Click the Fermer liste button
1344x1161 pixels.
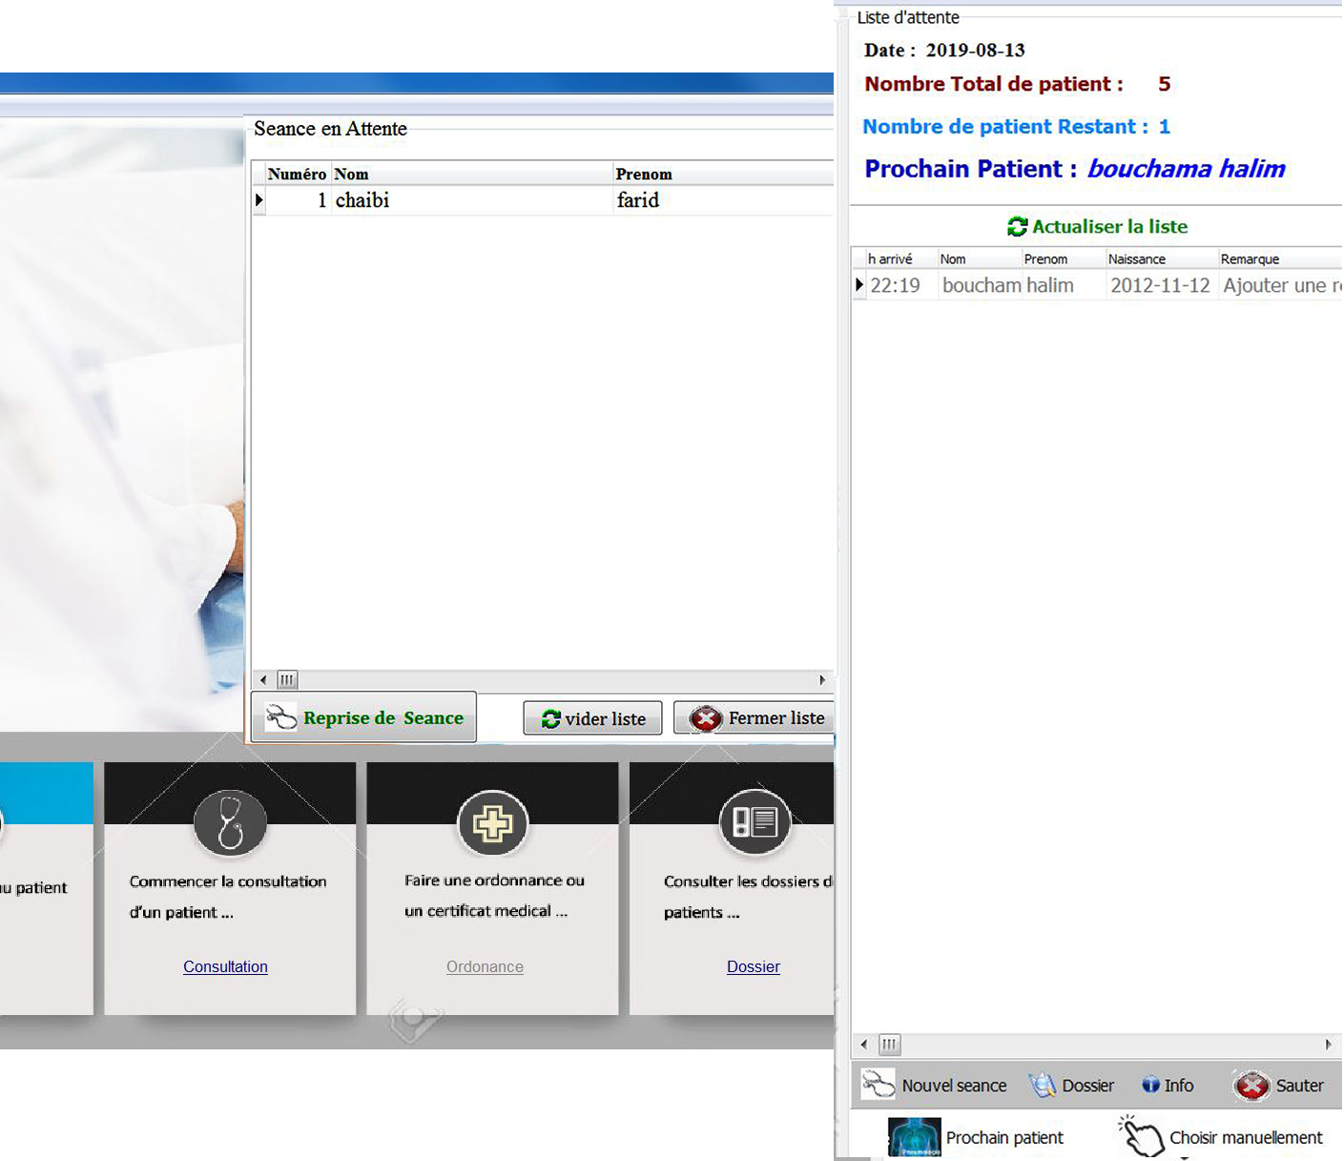tap(754, 718)
